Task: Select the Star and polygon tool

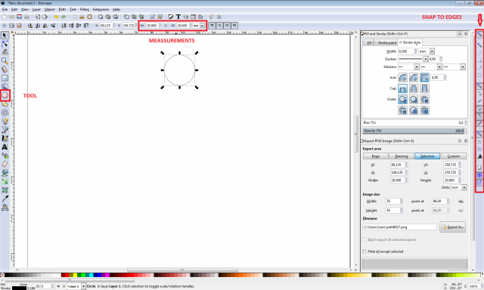Action: (x=5, y=104)
